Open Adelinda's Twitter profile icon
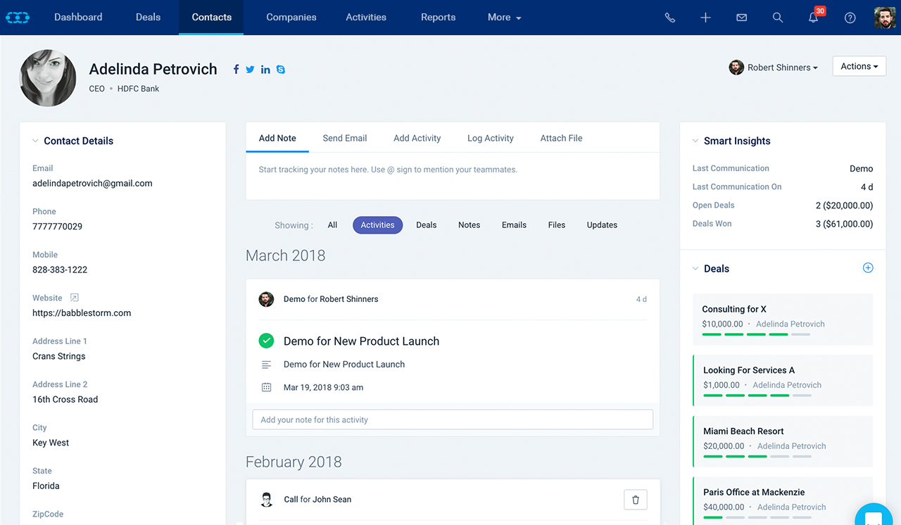This screenshot has width=901, height=525. click(x=250, y=69)
